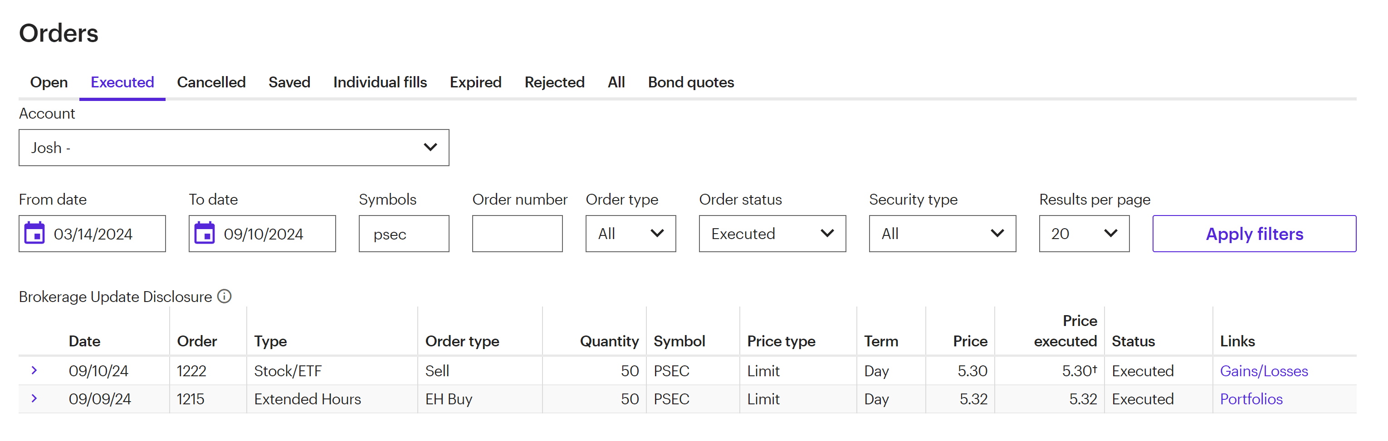Open the Portfolios link
This screenshot has width=1388, height=441.
click(1251, 398)
